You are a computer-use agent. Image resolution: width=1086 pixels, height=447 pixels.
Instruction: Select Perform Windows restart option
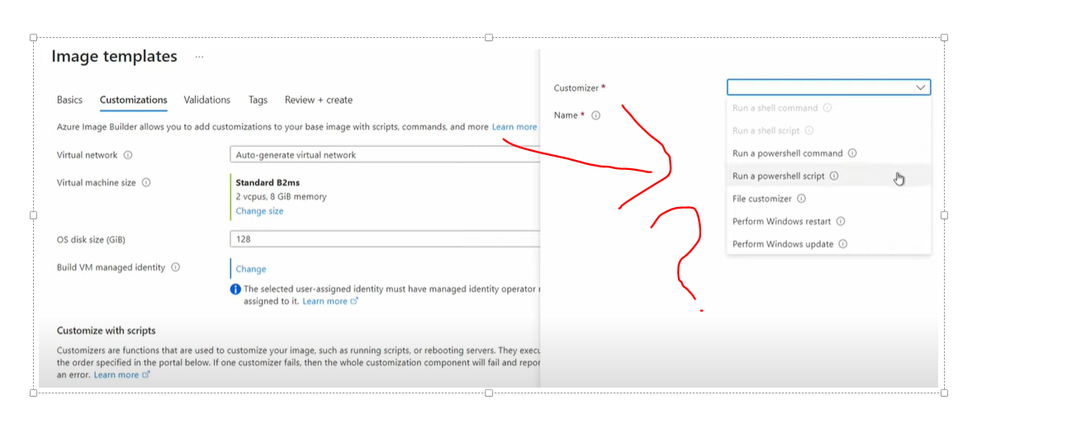828,221
